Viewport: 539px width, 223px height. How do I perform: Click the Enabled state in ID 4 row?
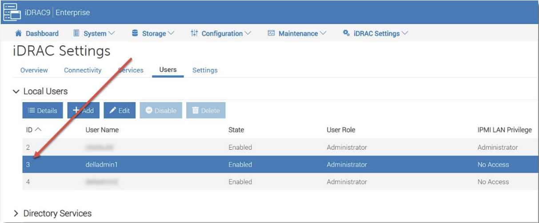click(x=240, y=182)
